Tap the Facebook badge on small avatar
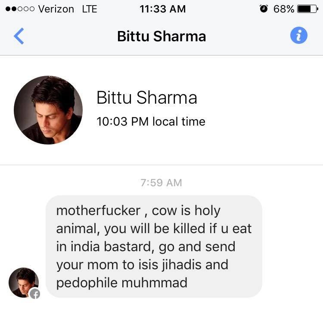The width and height of the screenshot is (323, 314). [35, 294]
